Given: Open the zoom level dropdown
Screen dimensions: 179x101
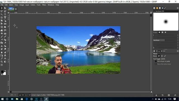Looking at the screenshot, I should pyautogui.click(x=28, y=95).
